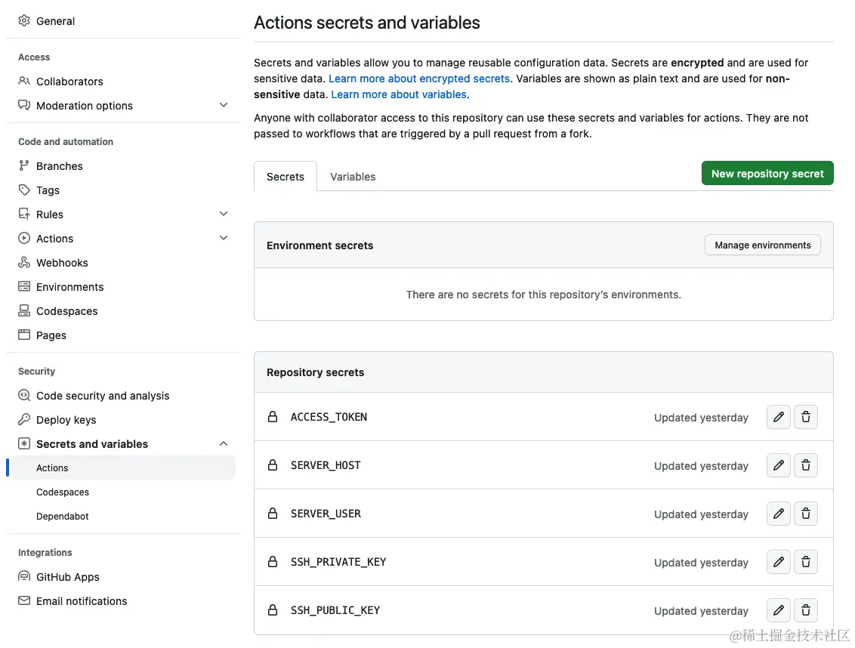Edit the SSH_PRIVATE_KEY secret pencil icon

point(779,562)
